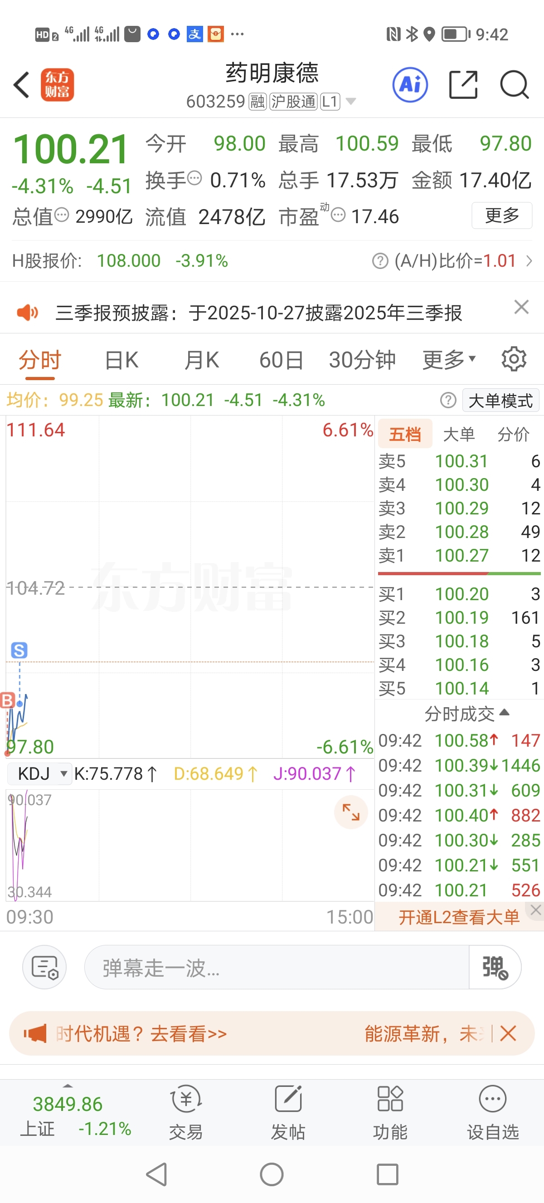Switch to the 日K tab

click(x=121, y=361)
